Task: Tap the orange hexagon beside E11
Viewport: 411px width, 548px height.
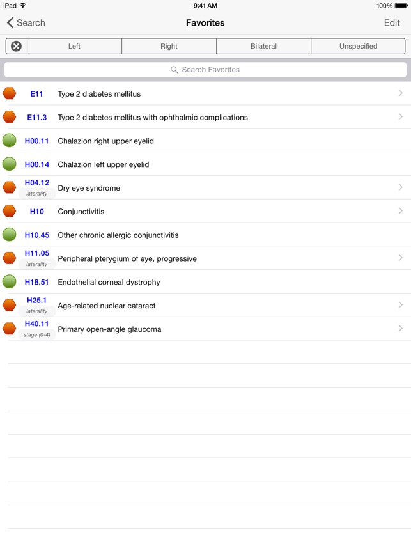Action: pos(10,94)
